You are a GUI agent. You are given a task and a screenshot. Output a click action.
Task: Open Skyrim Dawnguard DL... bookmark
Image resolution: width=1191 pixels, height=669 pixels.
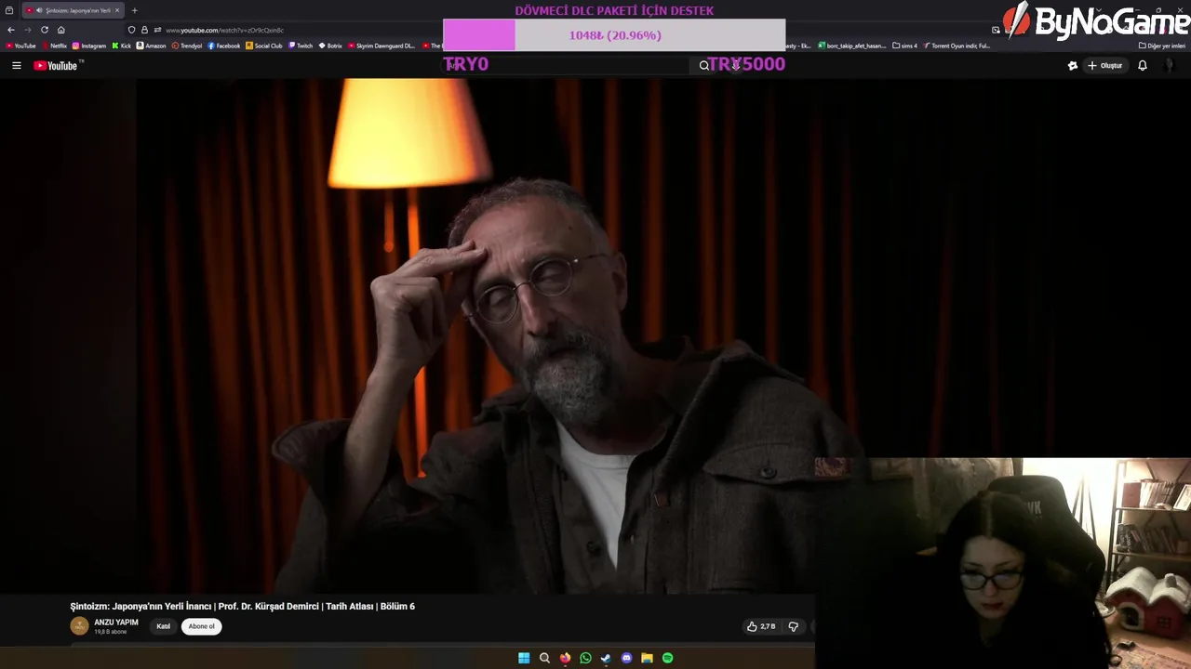(x=382, y=46)
